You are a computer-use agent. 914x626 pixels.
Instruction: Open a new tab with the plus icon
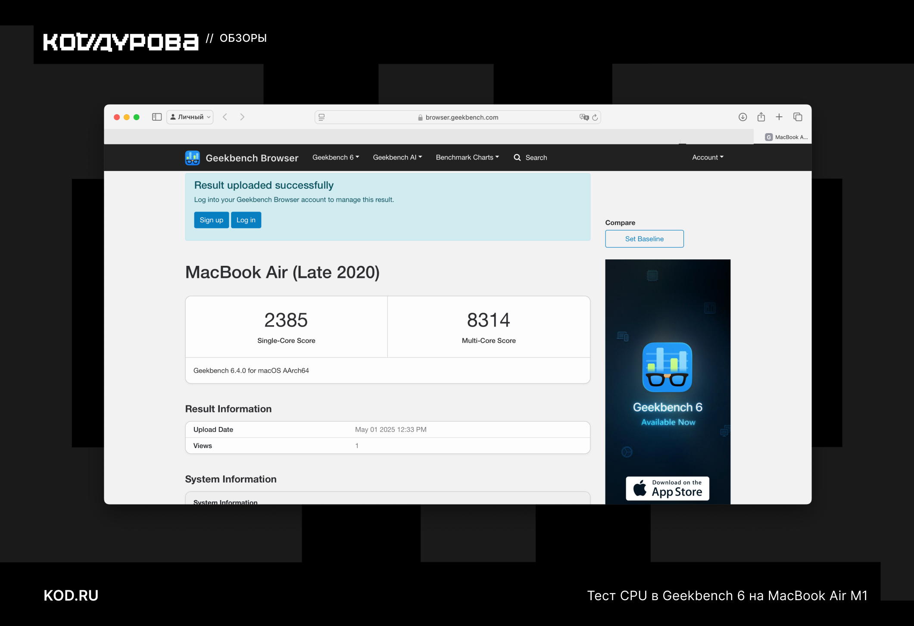point(779,117)
